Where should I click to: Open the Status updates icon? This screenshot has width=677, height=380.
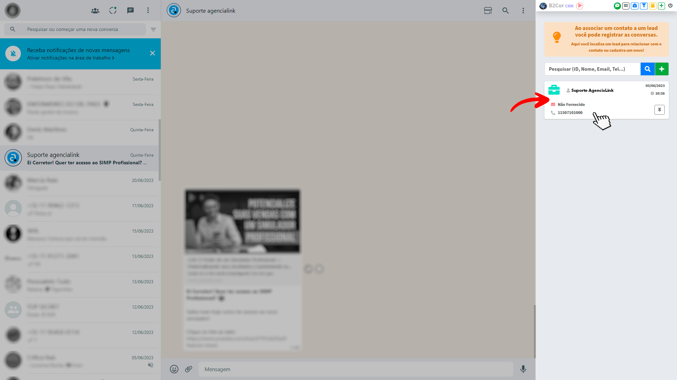tap(113, 11)
